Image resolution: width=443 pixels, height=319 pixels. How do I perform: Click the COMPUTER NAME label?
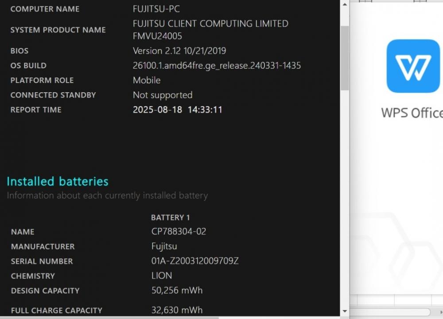45,9
